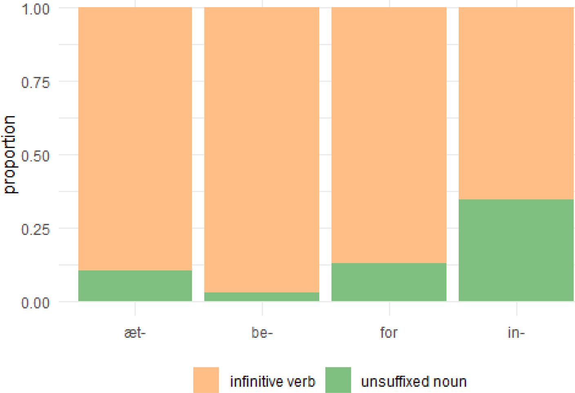
Task: Select the green segment of the 'in-' bar
Action: pyautogui.click(x=516, y=250)
